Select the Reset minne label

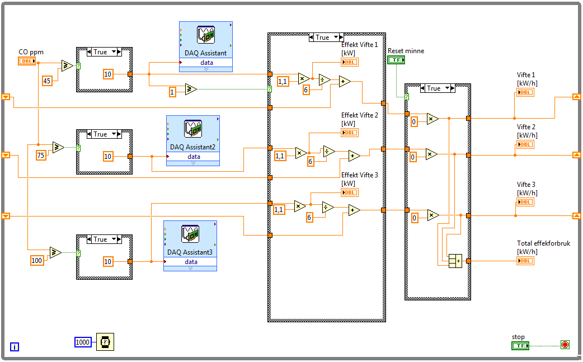[406, 51]
